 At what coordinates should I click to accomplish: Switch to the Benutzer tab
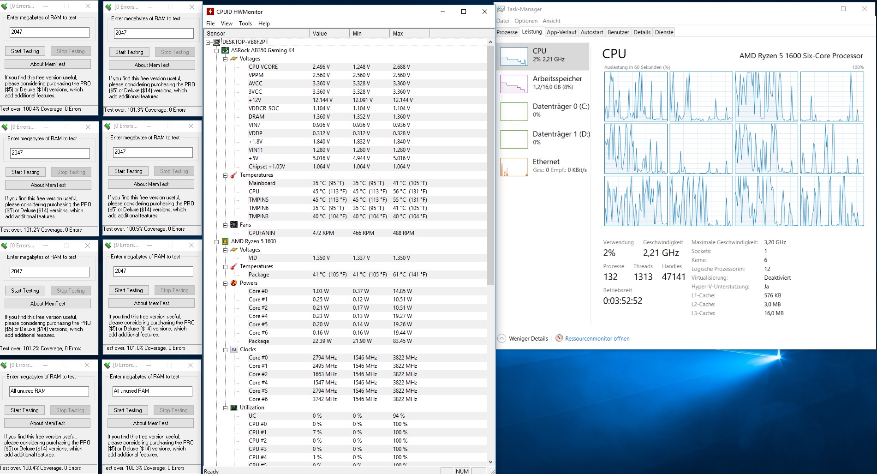pos(618,32)
